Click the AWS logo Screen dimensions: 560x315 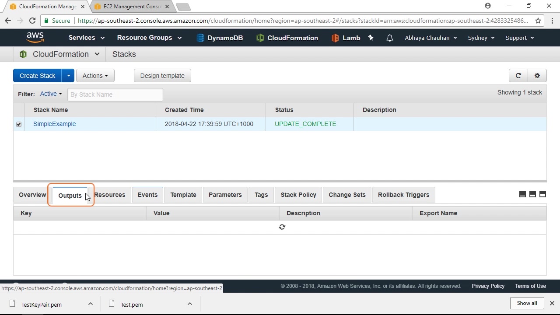(x=35, y=38)
